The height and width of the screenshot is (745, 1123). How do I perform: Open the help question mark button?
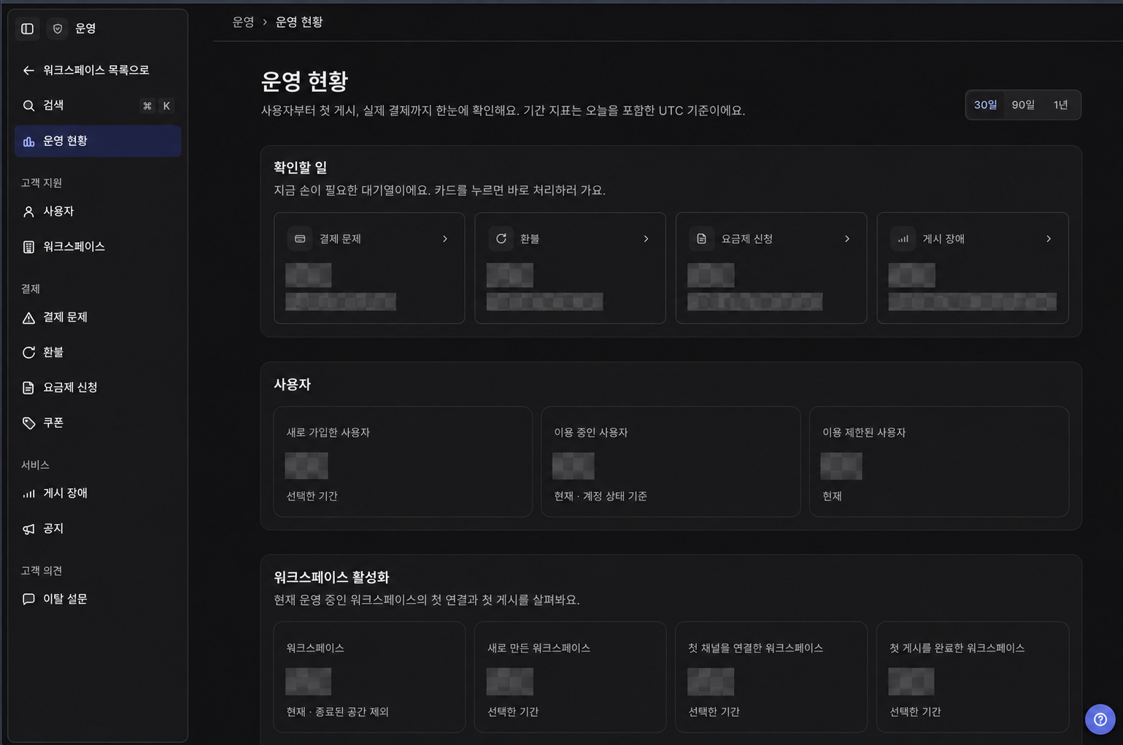[x=1100, y=719]
